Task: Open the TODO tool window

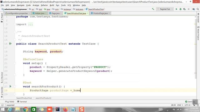Action: pyautogui.click(x=10, y=102)
